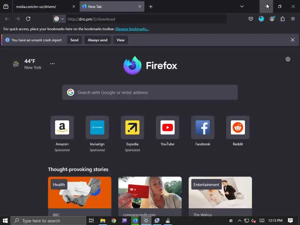Follow the Manage bookmarks link
300x225 pixels.
(132, 29)
